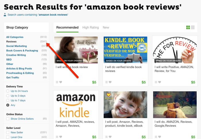Enable Show Online Sellers checkbox
The width and height of the screenshot is (201, 139).
coord(8,119)
